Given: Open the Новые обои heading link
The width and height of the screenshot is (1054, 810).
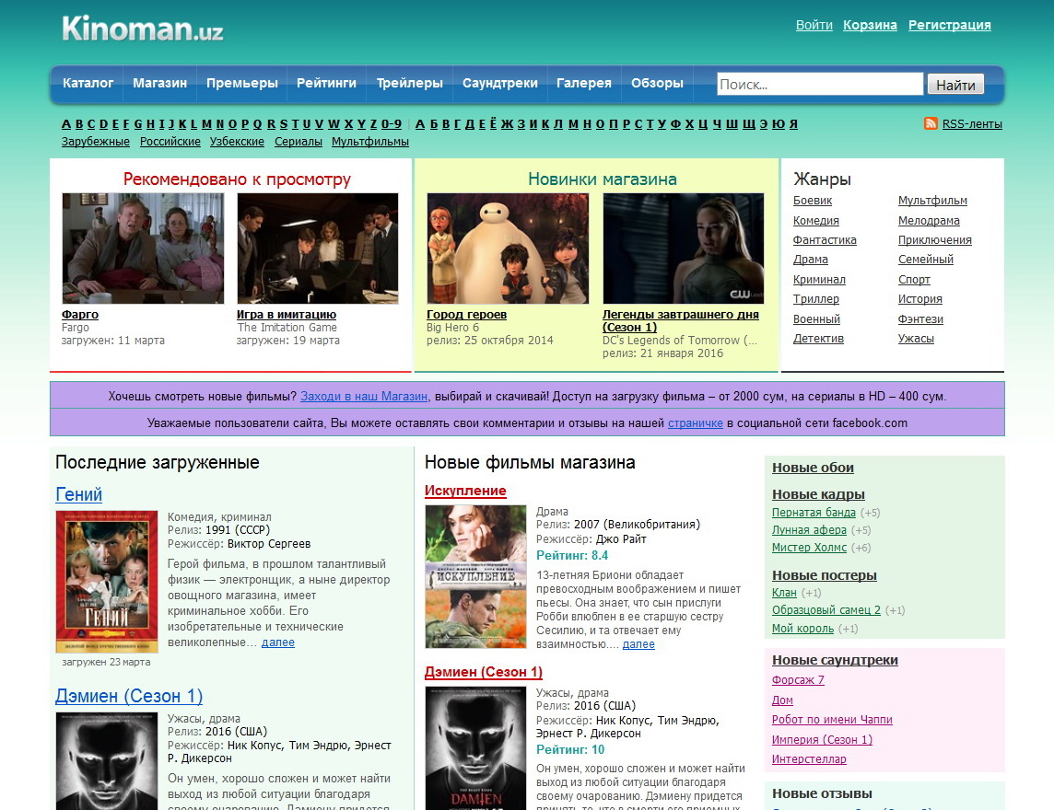Looking at the screenshot, I should [813, 468].
